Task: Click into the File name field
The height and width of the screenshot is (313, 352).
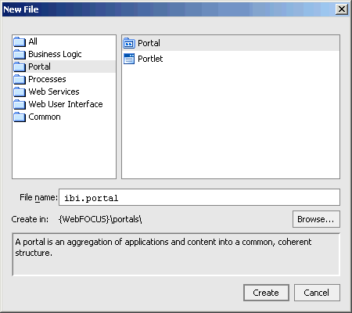Action: point(199,197)
